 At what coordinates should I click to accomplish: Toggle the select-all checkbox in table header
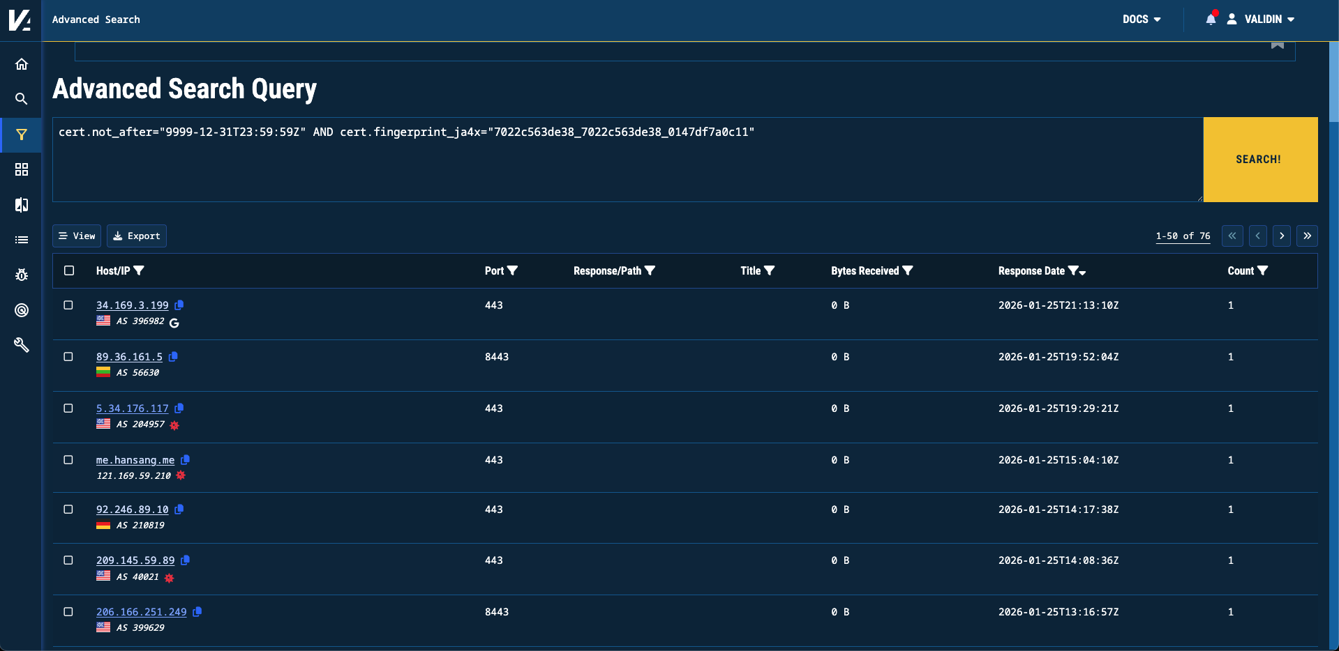68,270
